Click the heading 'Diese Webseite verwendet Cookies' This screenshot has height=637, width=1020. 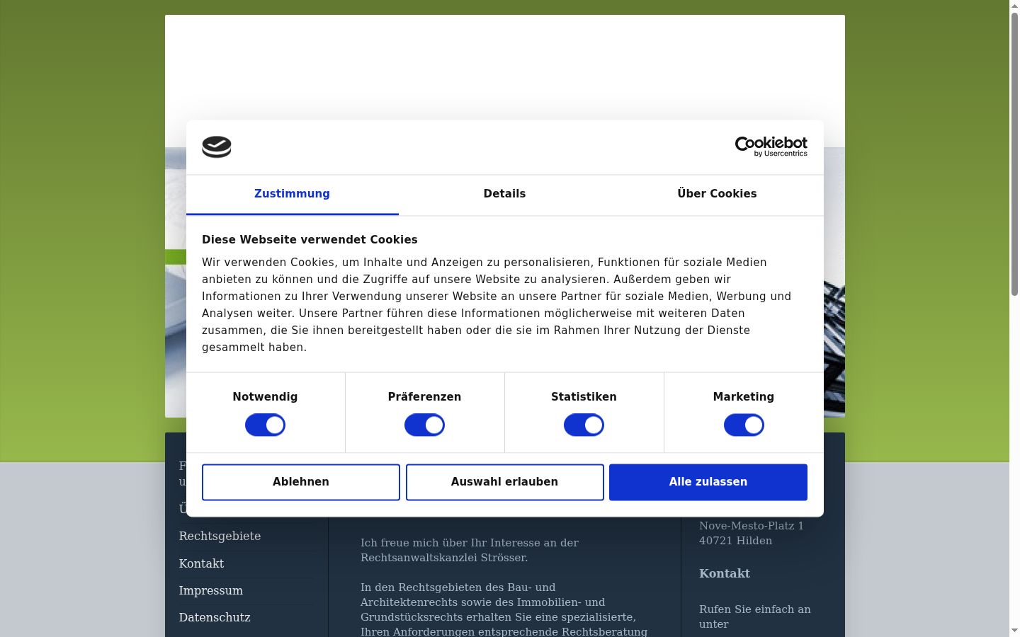point(310,239)
